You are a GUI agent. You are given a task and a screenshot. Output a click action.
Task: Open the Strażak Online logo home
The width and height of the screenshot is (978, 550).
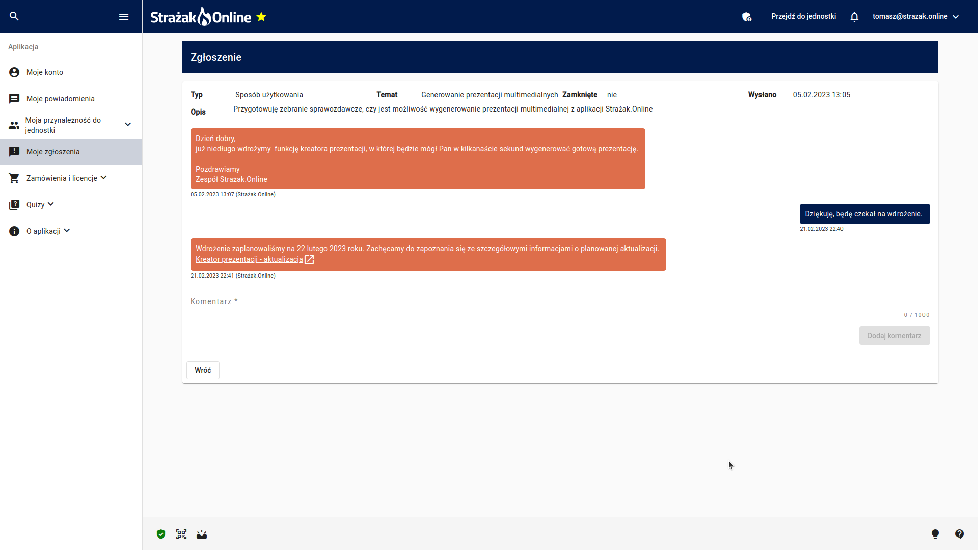coord(201,17)
